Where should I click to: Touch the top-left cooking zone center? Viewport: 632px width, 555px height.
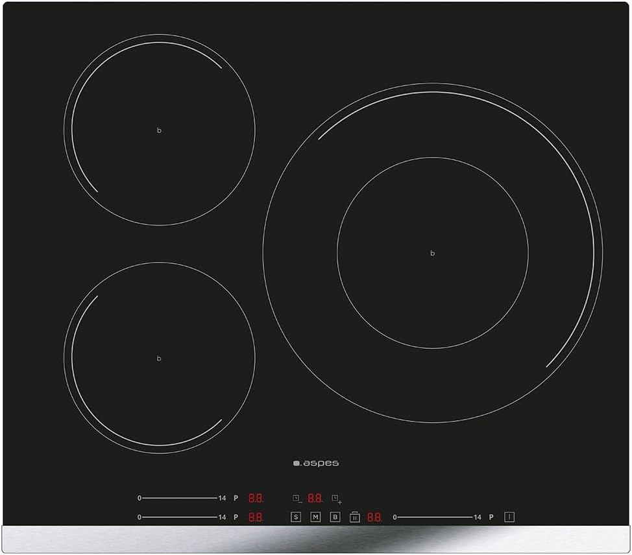159,130
